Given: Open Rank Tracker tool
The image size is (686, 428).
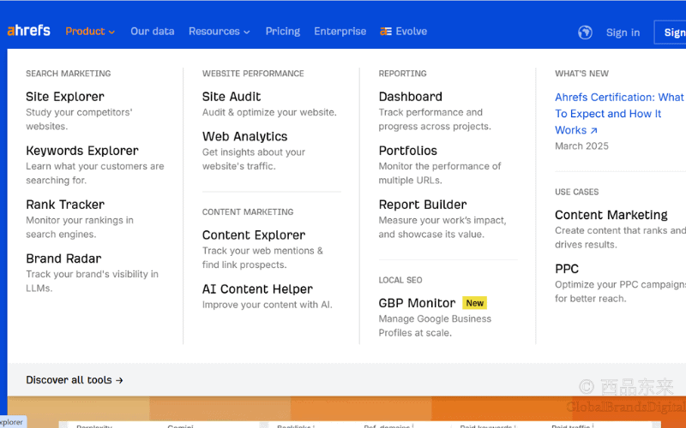Looking at the screenshot, I should point(65,205).
